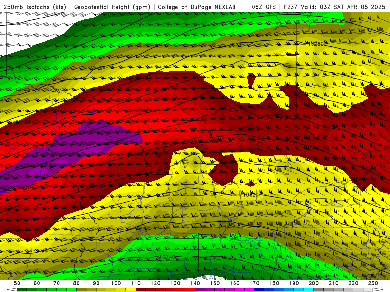
Task: Click the 80 value on the color scale
Action: pyautogui.click(x=77, y=283)
